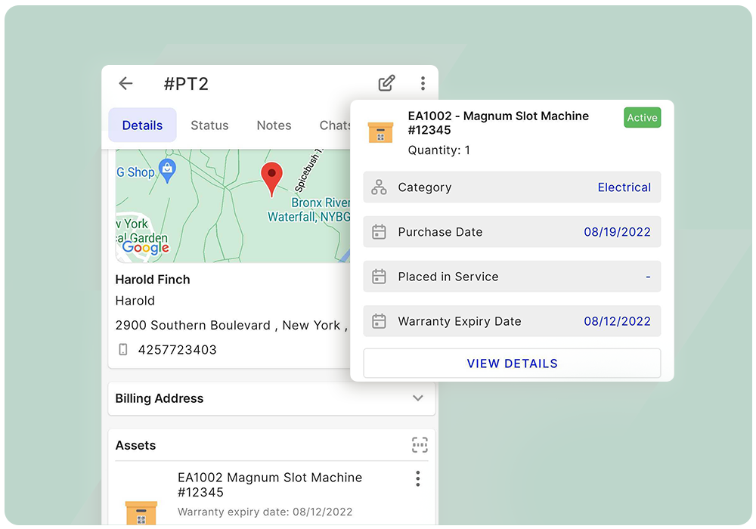This screenshot has width=756, height=529.
Task: Open the three-dot overflow menu at top
Action: coord(423,83)
